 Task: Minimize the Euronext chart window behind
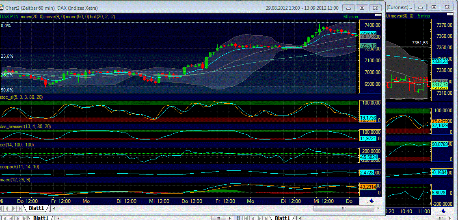[x=421, y=7]
